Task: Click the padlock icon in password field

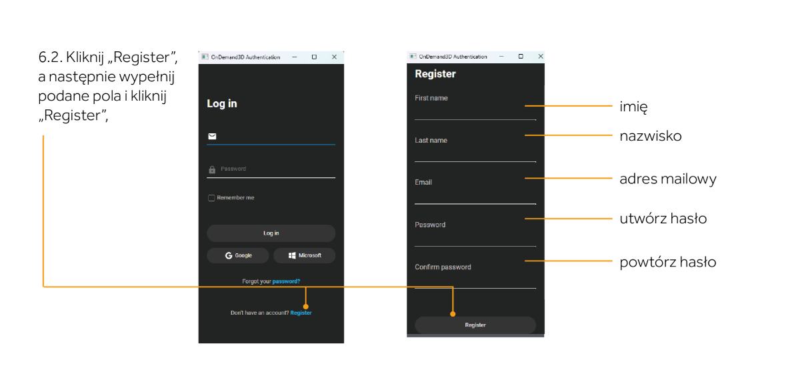Action: [x=212, y=169]
